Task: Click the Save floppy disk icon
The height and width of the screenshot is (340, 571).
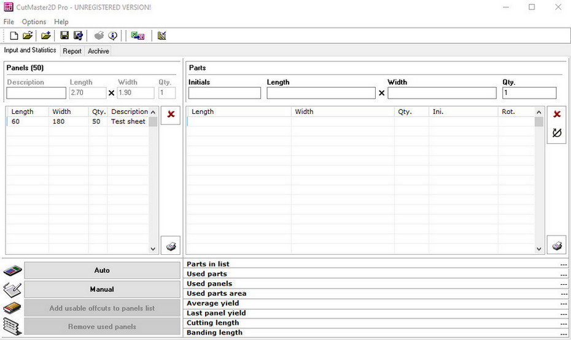Action: [x=64, y=36]
